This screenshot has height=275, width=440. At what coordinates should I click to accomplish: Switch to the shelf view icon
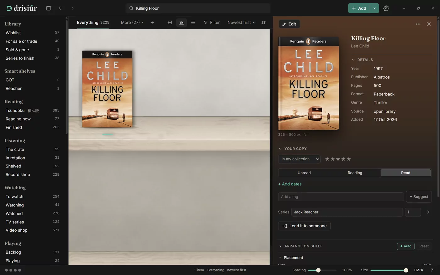click(x=170, y=22)
